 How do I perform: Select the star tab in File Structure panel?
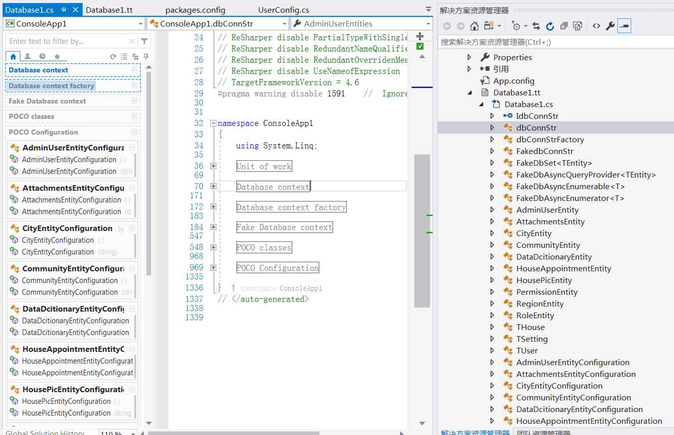(x=57, y=56)
